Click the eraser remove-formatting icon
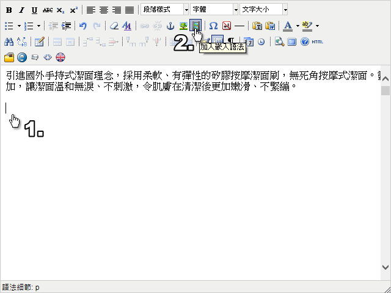Image resolution: width=391 pixels, height=293 pixels. click(114, 26)
